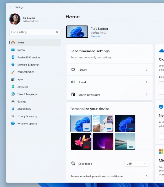
Task: Click the Gaming controller icon
Action: [13, 101]
